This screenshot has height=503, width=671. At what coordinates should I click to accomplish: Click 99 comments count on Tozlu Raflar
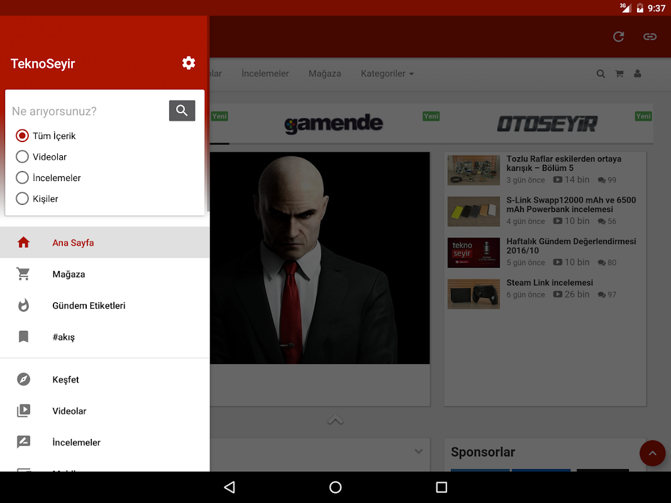607,180
